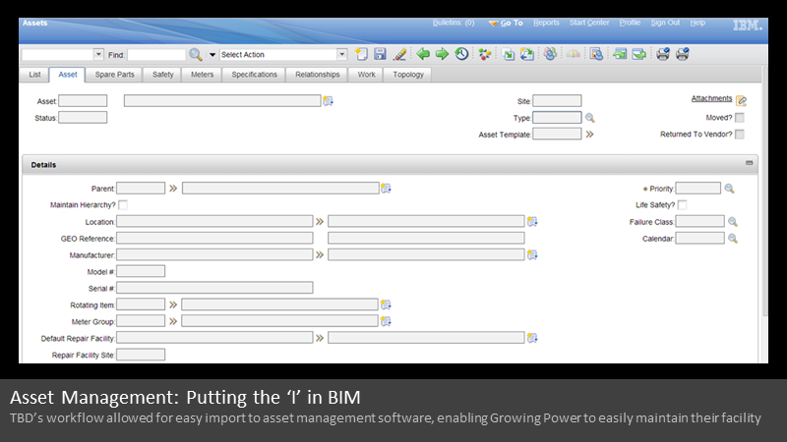
Task: Collapse the Details section
Action: [749, 163]
